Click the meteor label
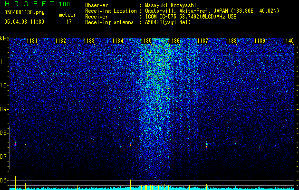This screenshot has height=190, width=299. point(68,15)
